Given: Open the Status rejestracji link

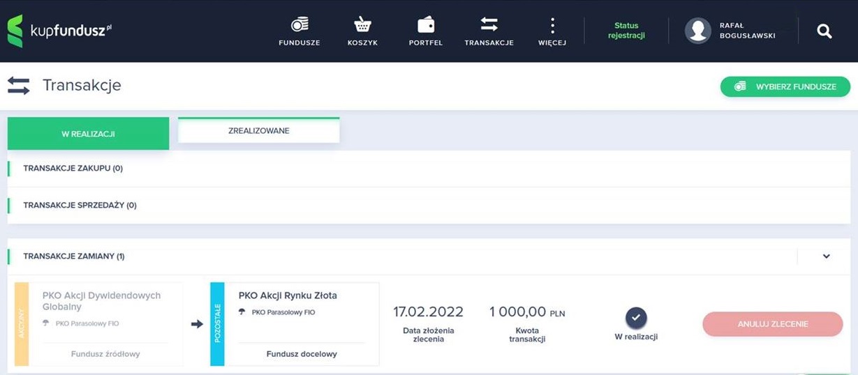Looking at the screenshot, I should (626, 31).
